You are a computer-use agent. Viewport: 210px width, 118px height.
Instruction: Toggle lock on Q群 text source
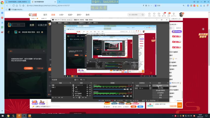pyautogui.click(x=90, y=87)
